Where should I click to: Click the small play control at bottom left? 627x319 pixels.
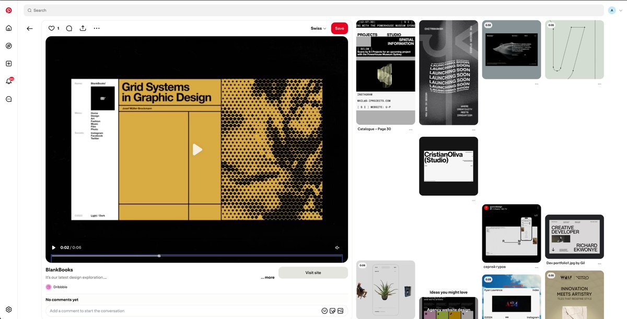(x=53, y=247)
